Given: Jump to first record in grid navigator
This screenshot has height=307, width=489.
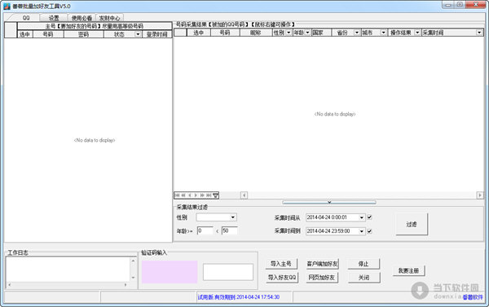Looking at the screenshot, I should pyautogui.click(x=177, y=195).
